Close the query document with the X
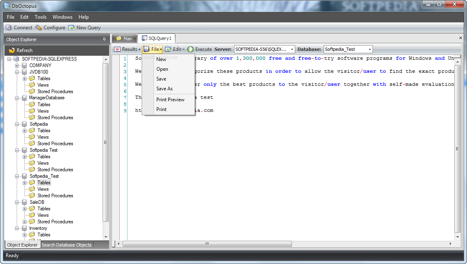Image resolution: width=467 pixels, height=264 pixels. click(460, 38)
